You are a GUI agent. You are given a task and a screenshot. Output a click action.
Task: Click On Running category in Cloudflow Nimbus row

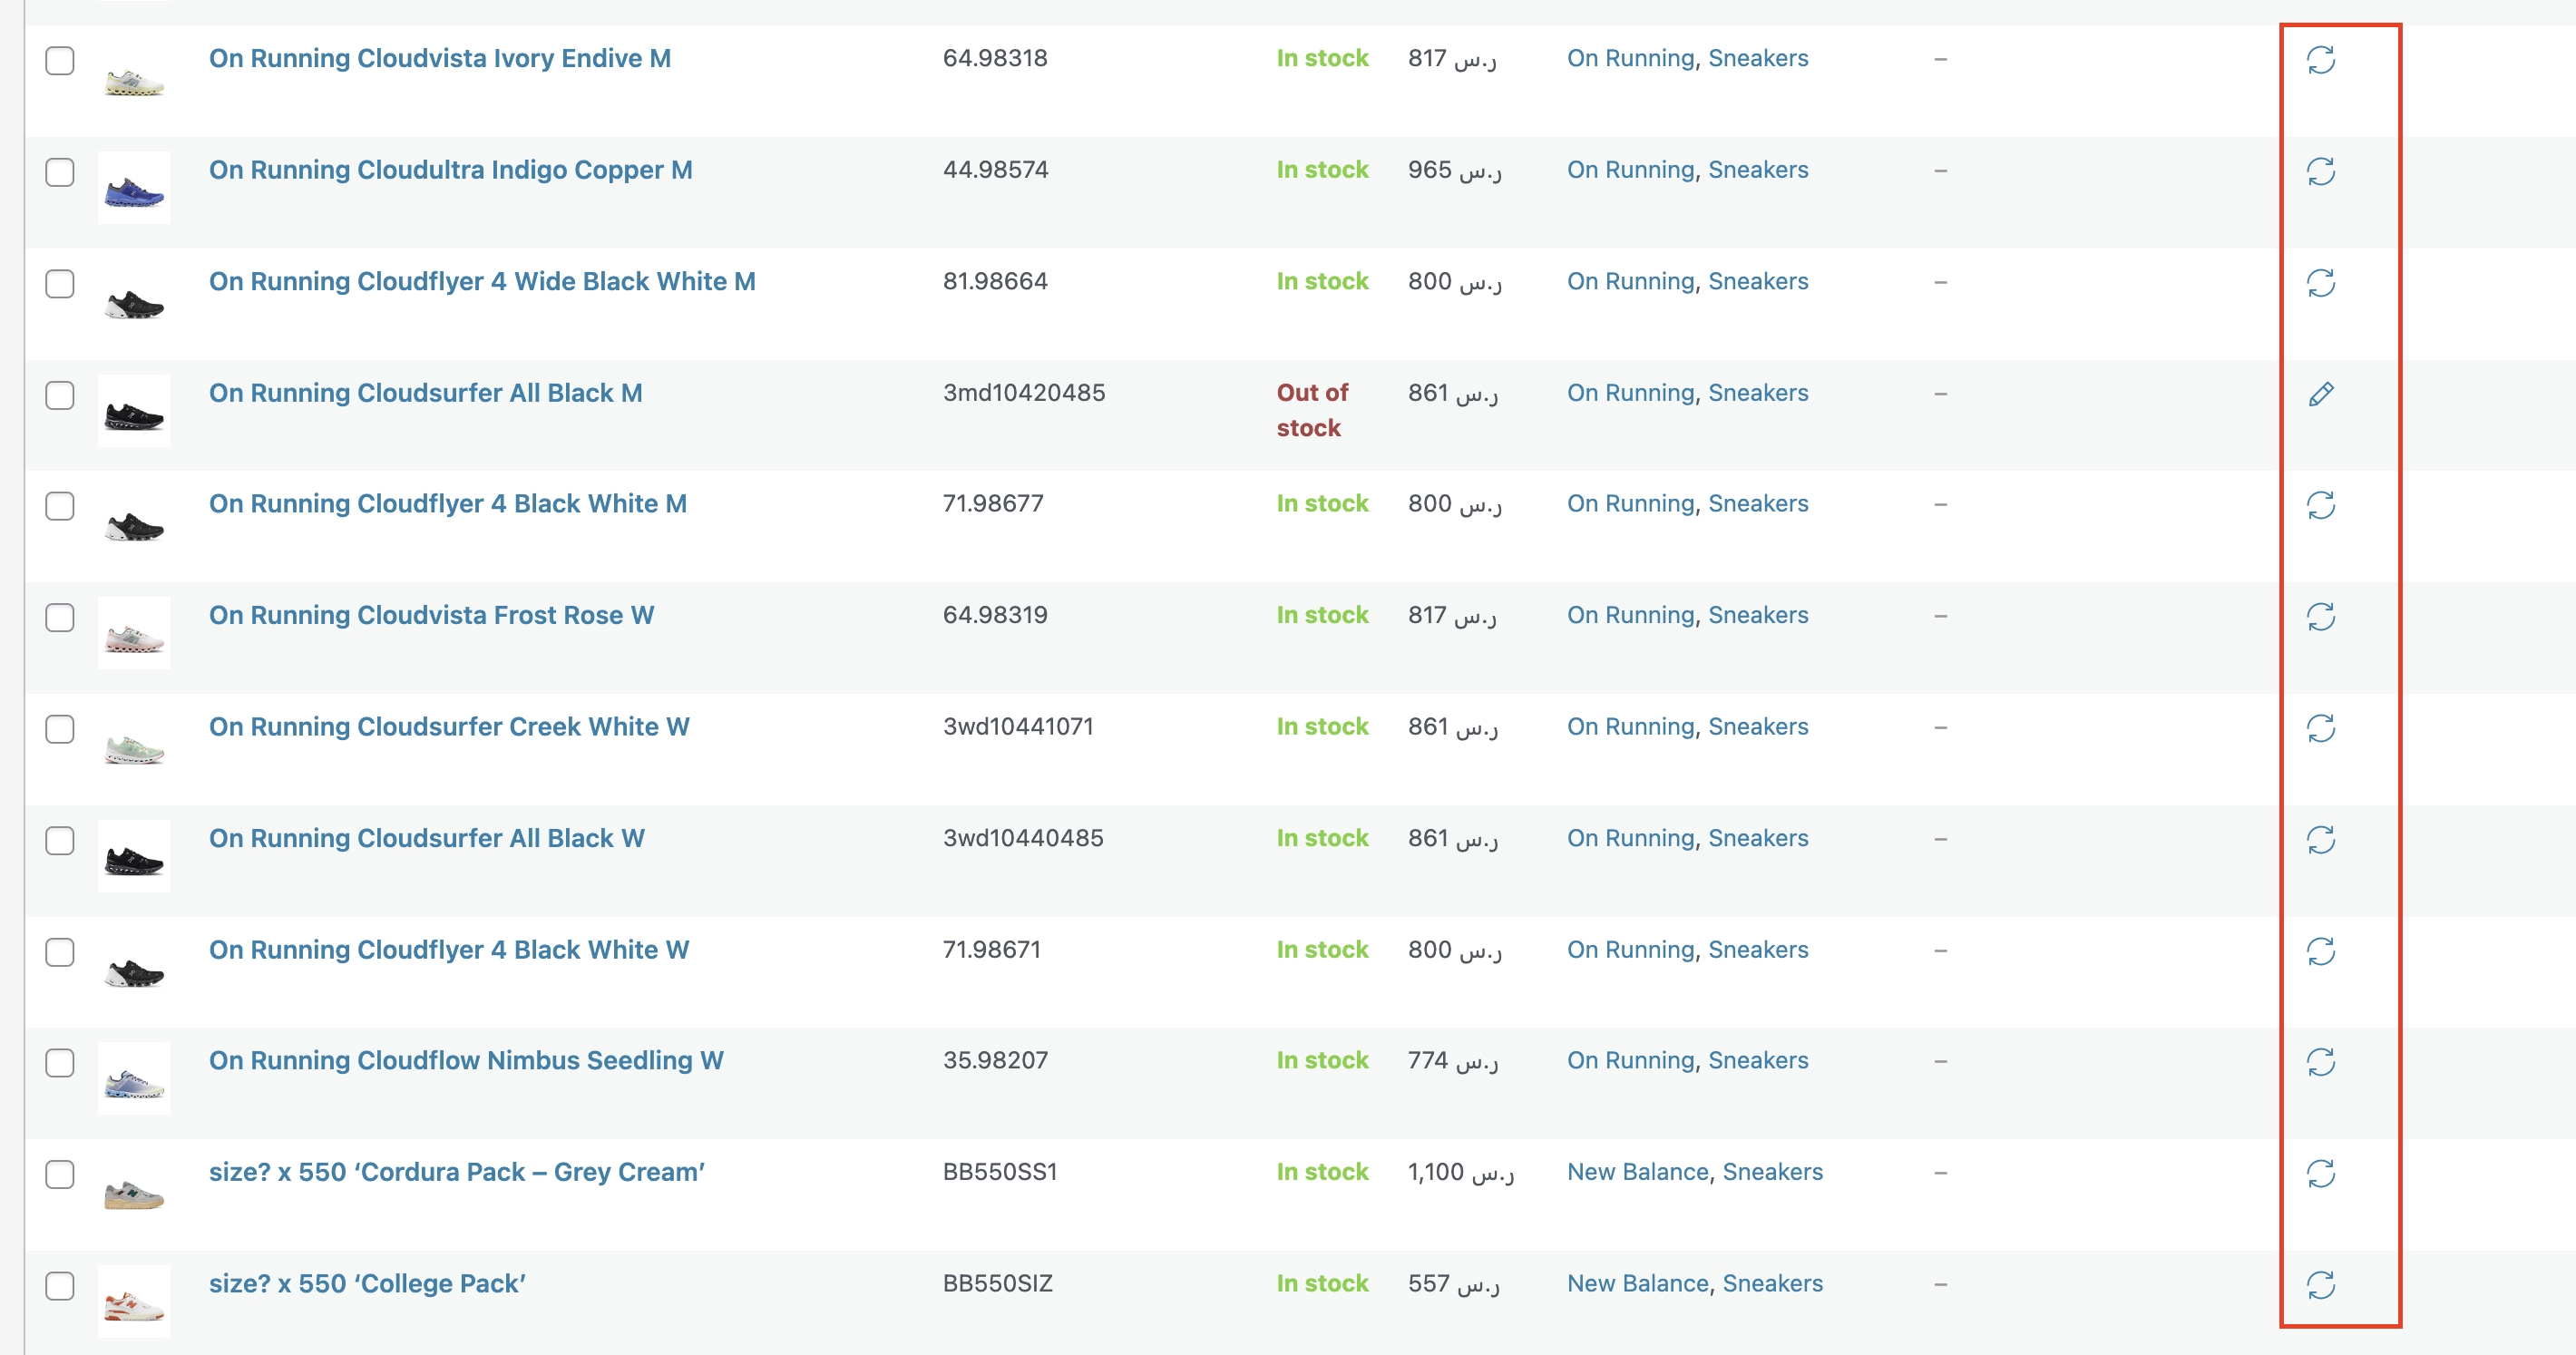click(1630, 1060)
